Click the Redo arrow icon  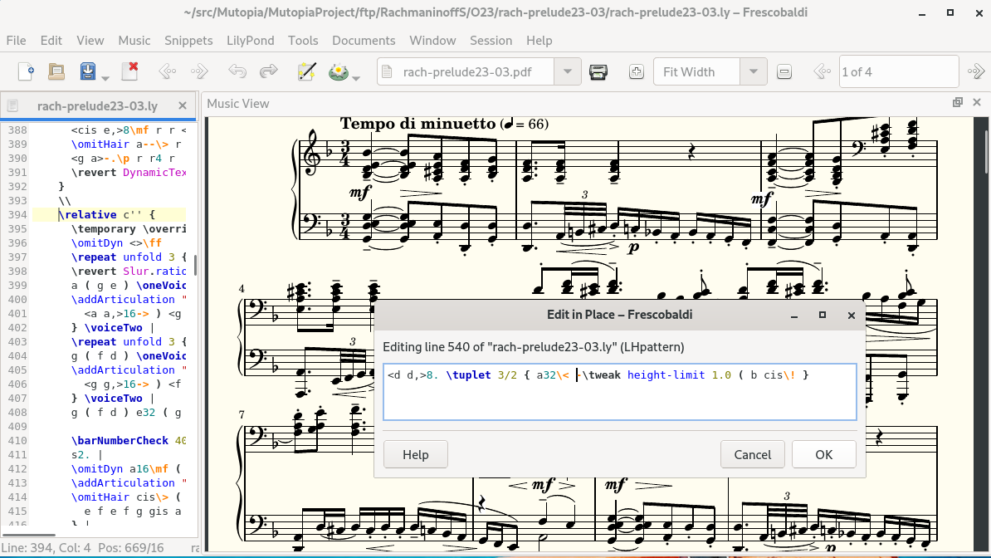point(268,71)
